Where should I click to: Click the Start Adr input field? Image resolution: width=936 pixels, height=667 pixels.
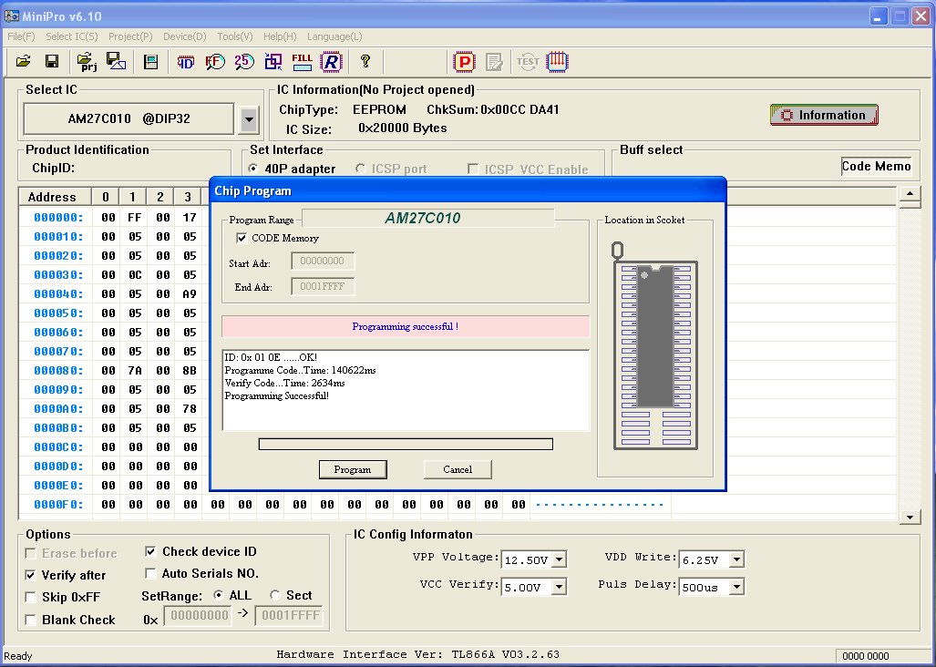coord(323,261)
